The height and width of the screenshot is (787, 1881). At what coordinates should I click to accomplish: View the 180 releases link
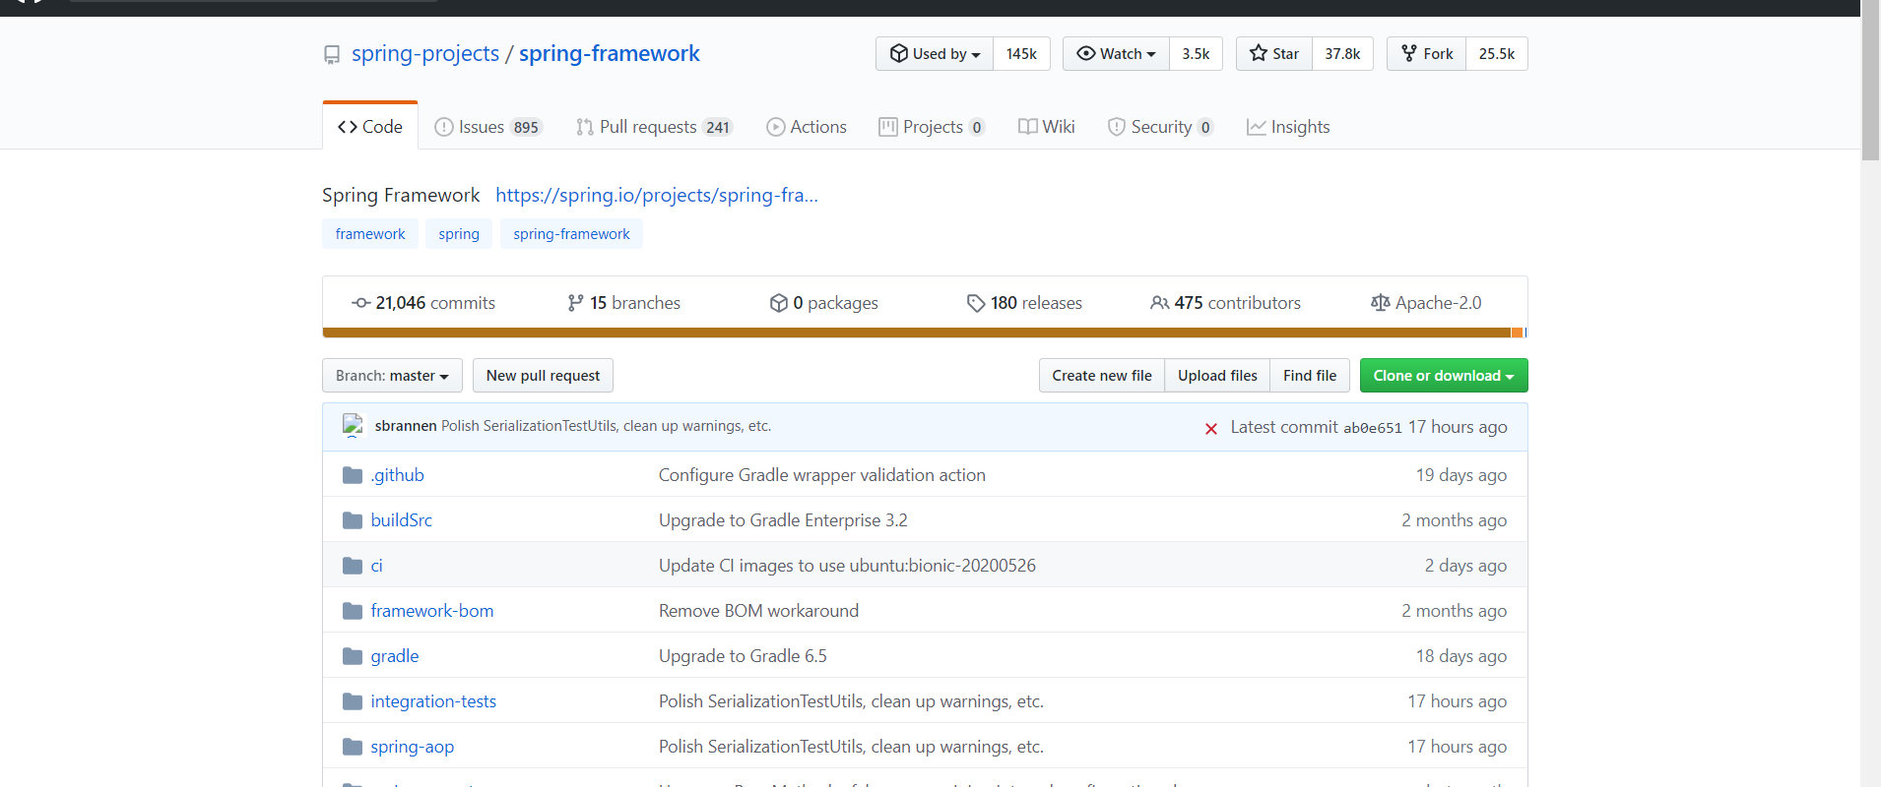pyautogui.click(x=1024, y=303)
